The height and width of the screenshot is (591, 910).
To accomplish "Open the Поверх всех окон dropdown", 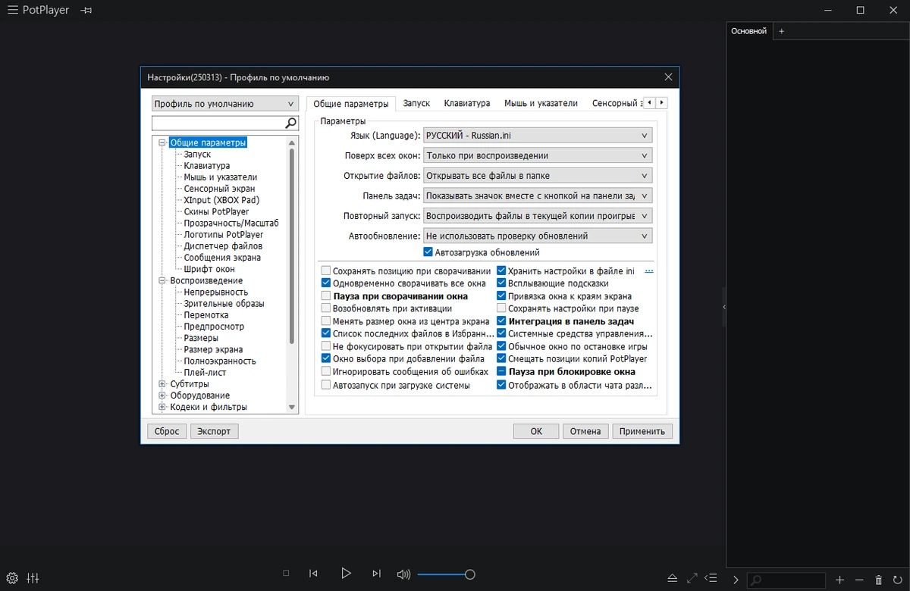I will (x=538, y=155).
